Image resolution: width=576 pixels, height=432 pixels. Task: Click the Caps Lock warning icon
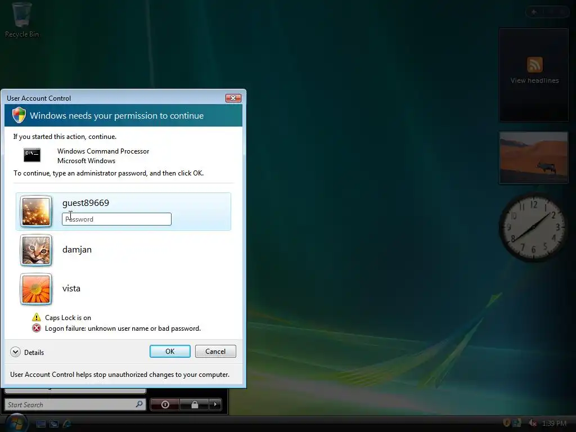pyautogui.click(x=37, y=317)
